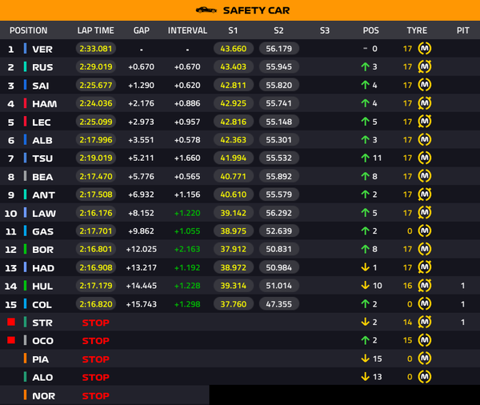480x405 pixels.
Task: Click the position number 7 beside TSU
Action: click(10, 158)
